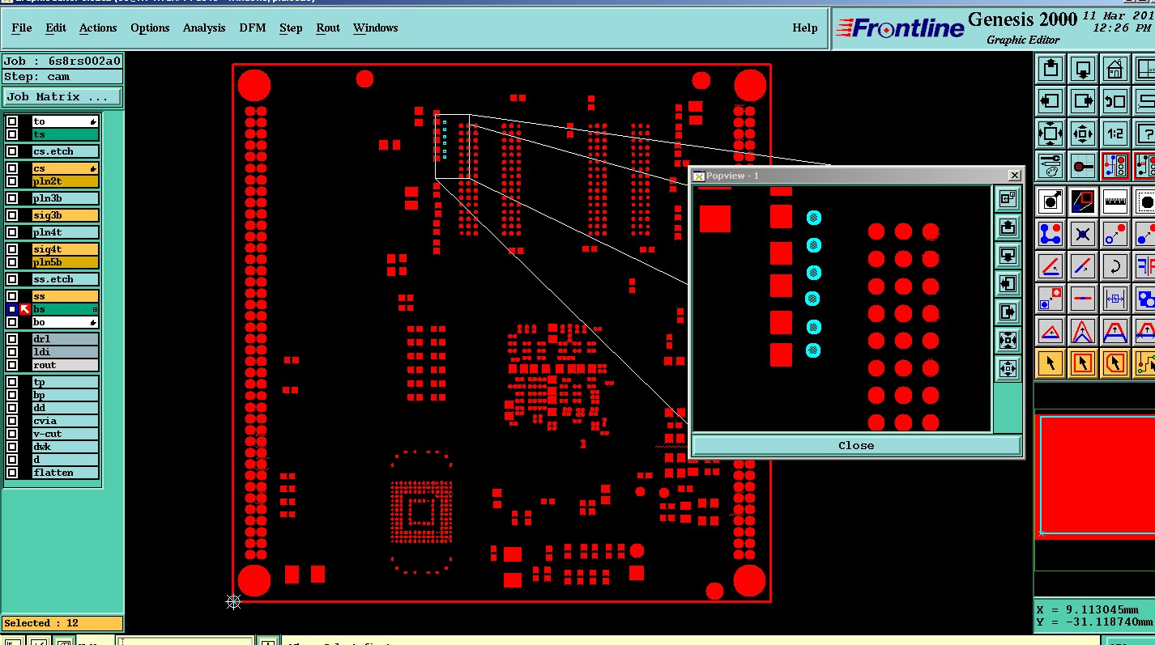Enable the flatten layer checkbox
Image resolution: width=1155 pixels, height=645 pixels.
tap(12, 473)
